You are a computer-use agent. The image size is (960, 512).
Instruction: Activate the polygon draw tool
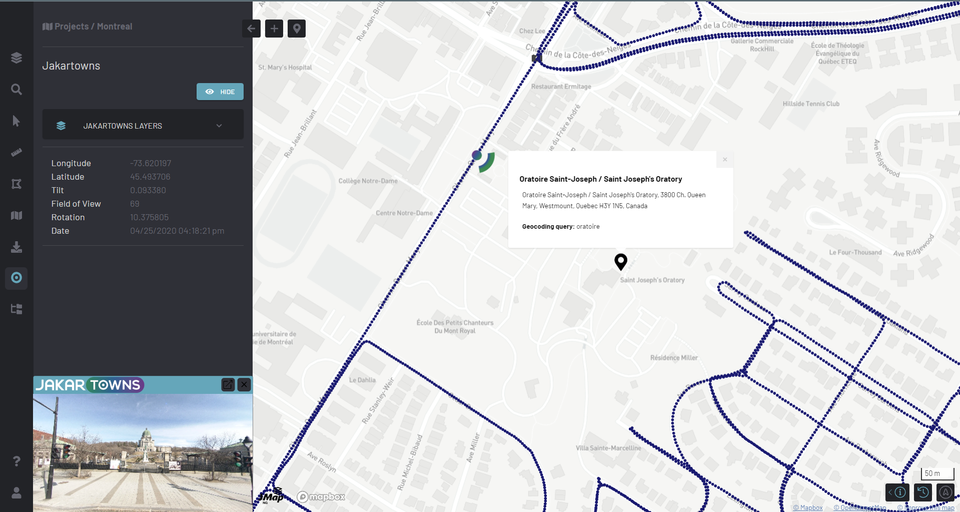17,184
